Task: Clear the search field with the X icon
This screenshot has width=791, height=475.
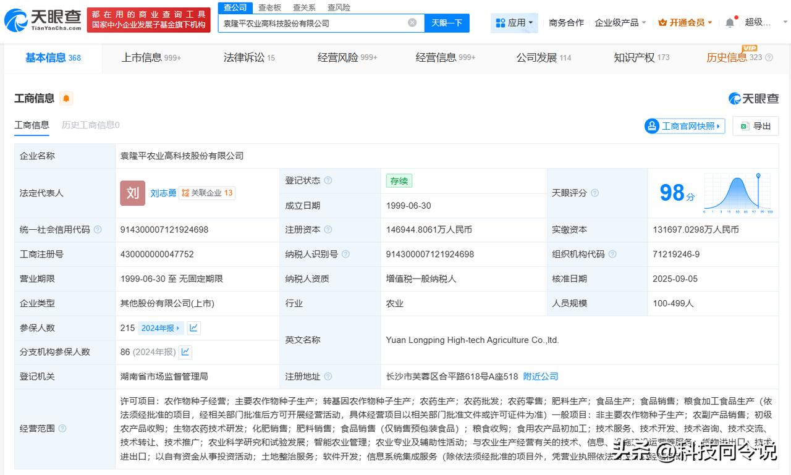Action: [x=412, y=23]
